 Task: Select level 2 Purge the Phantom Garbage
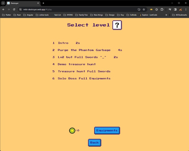pos(87,50)
